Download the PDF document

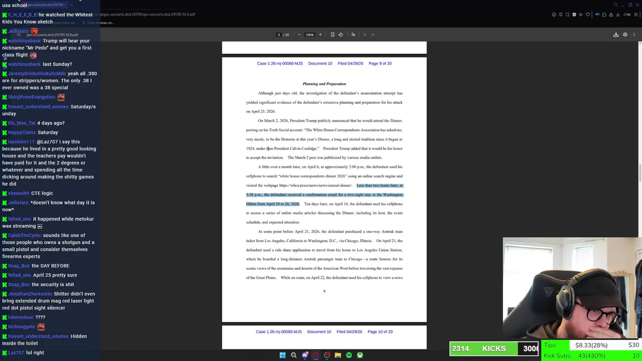click(x=616, y=35)
